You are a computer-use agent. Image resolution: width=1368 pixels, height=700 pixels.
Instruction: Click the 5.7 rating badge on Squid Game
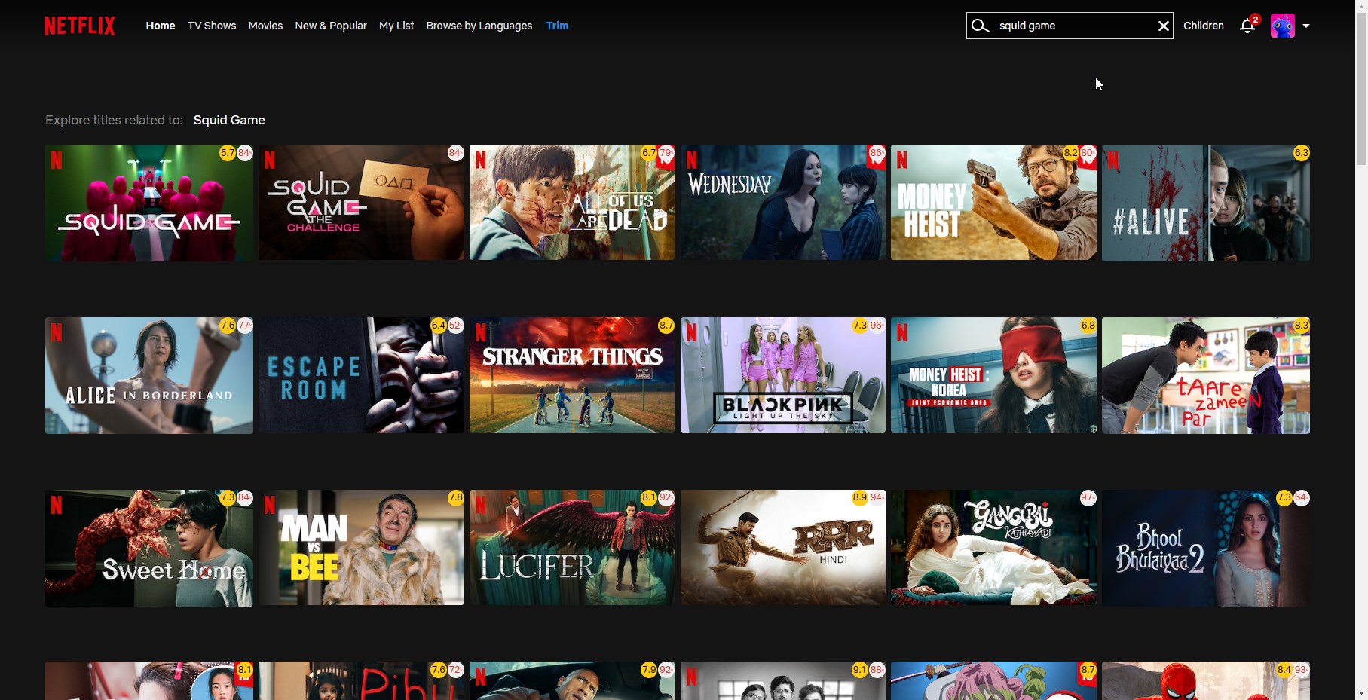pyautogui.click(x=227, y=153)
